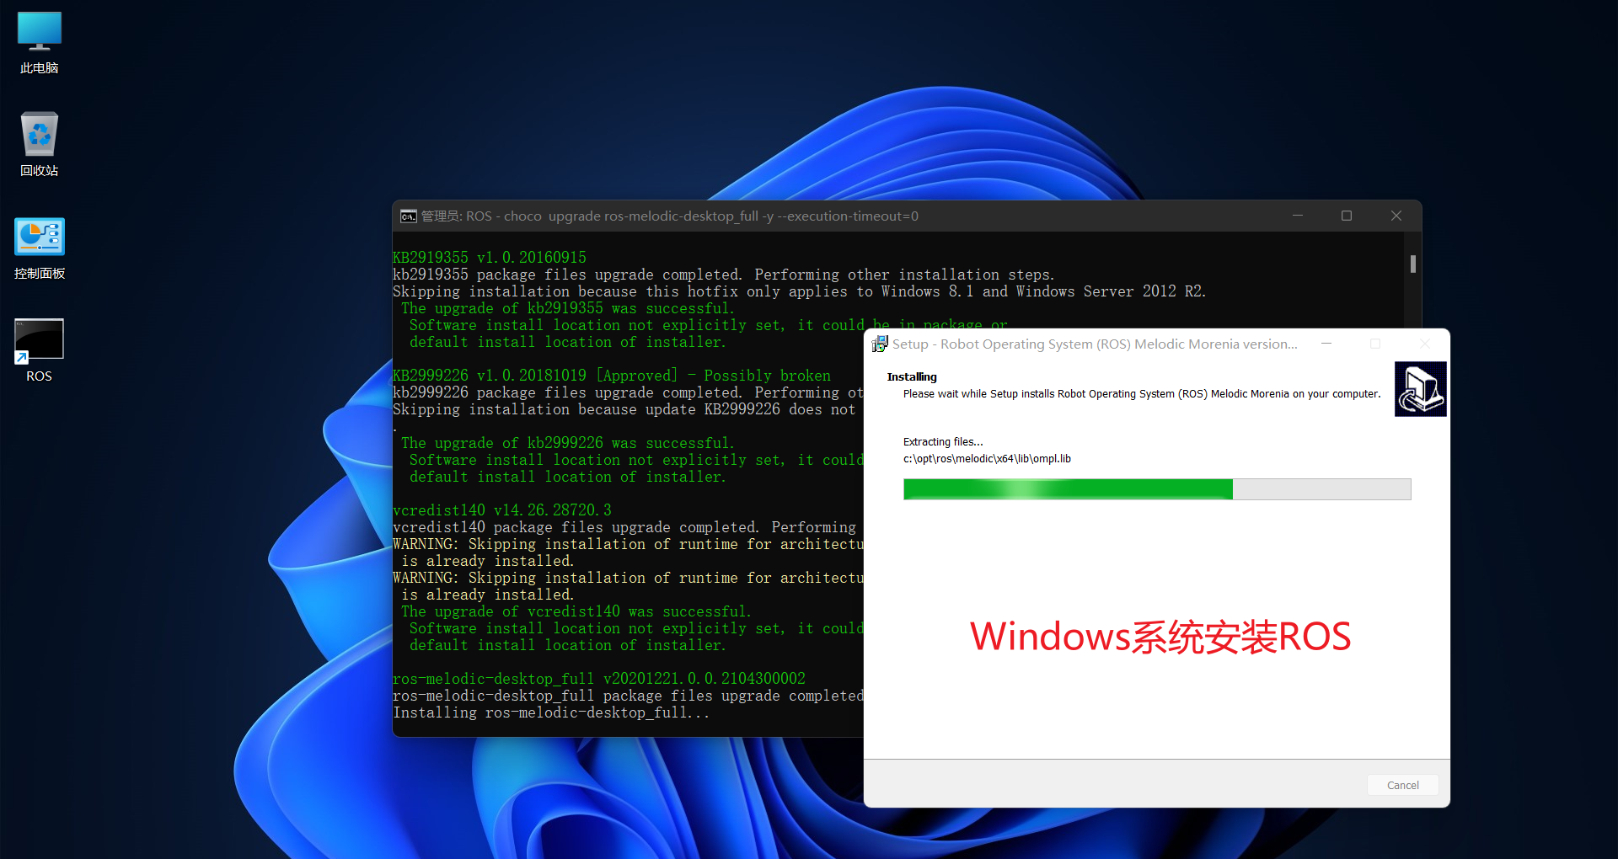Click 'KB2999226 v1.0.20181019 [Approved]' console line
Screen dimensions: 1618x859
click(x=612, y=376)
